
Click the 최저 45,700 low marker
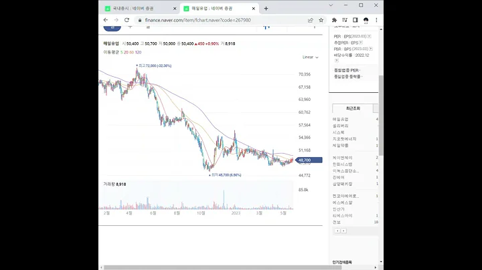click(225, 175)
